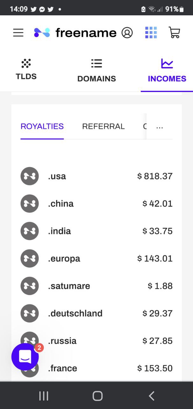Image resolution: width=193 pixels, height=409 pixels.
Task: Select the ROYALTIES tab
Action: pos(42,127)
